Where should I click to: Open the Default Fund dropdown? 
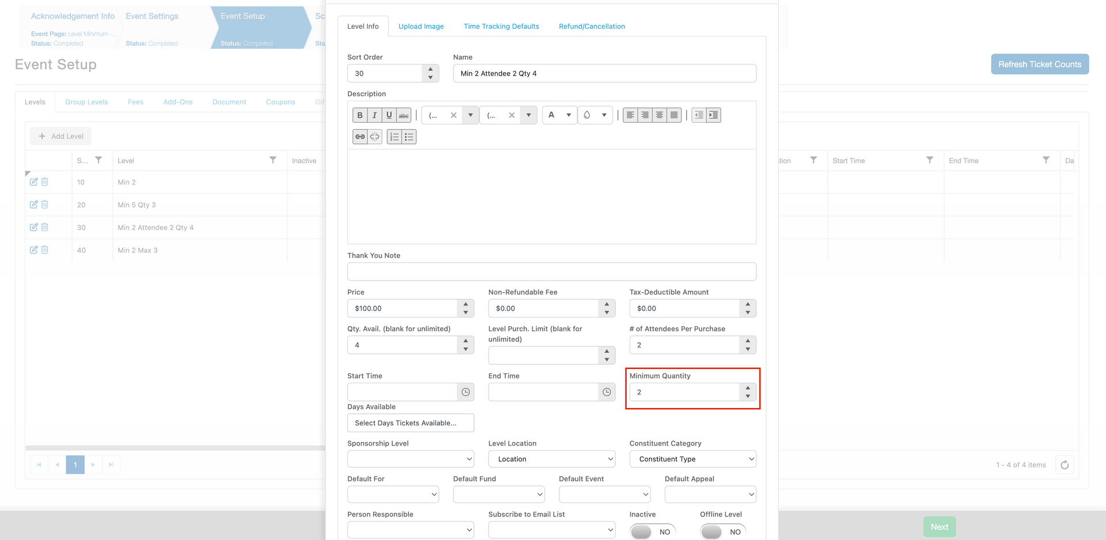499,494
